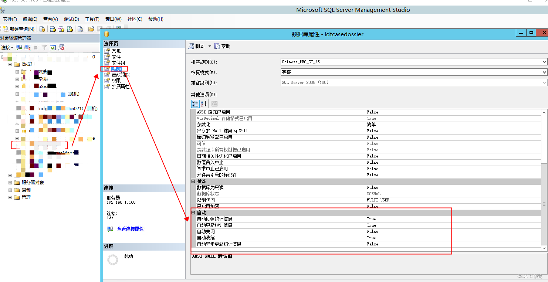This screenshot has width=548, height=282.
Task: Select the XMLA query toolbar icon
Action: [x=70, y=28]
